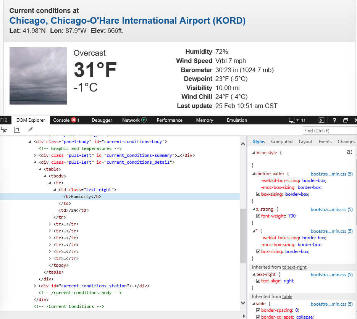Screen dimensions: 357x319
Task: Collapse the tbody node
Action: 45,176
